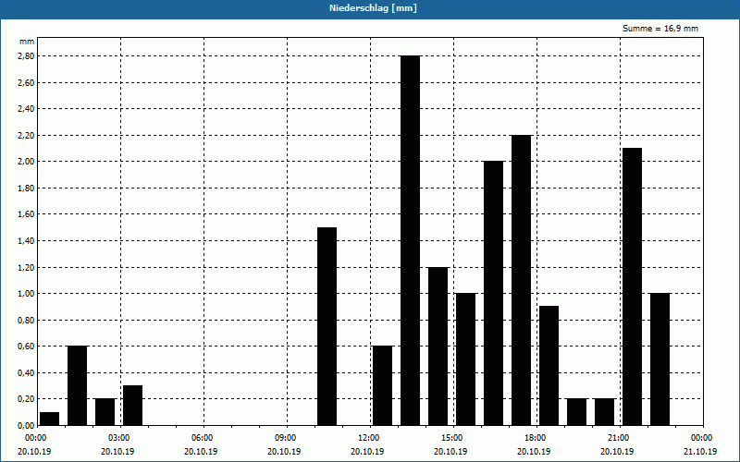Select the 21:00 time label
The width and height of the screenshot is (740, 462).
[620, 438]
